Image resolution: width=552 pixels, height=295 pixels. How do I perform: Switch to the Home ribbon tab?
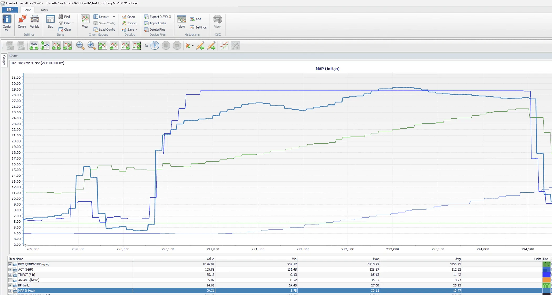coord(27,10)
